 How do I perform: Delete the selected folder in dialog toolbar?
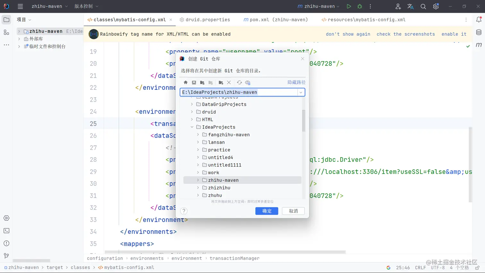click(x=229, y=82)
